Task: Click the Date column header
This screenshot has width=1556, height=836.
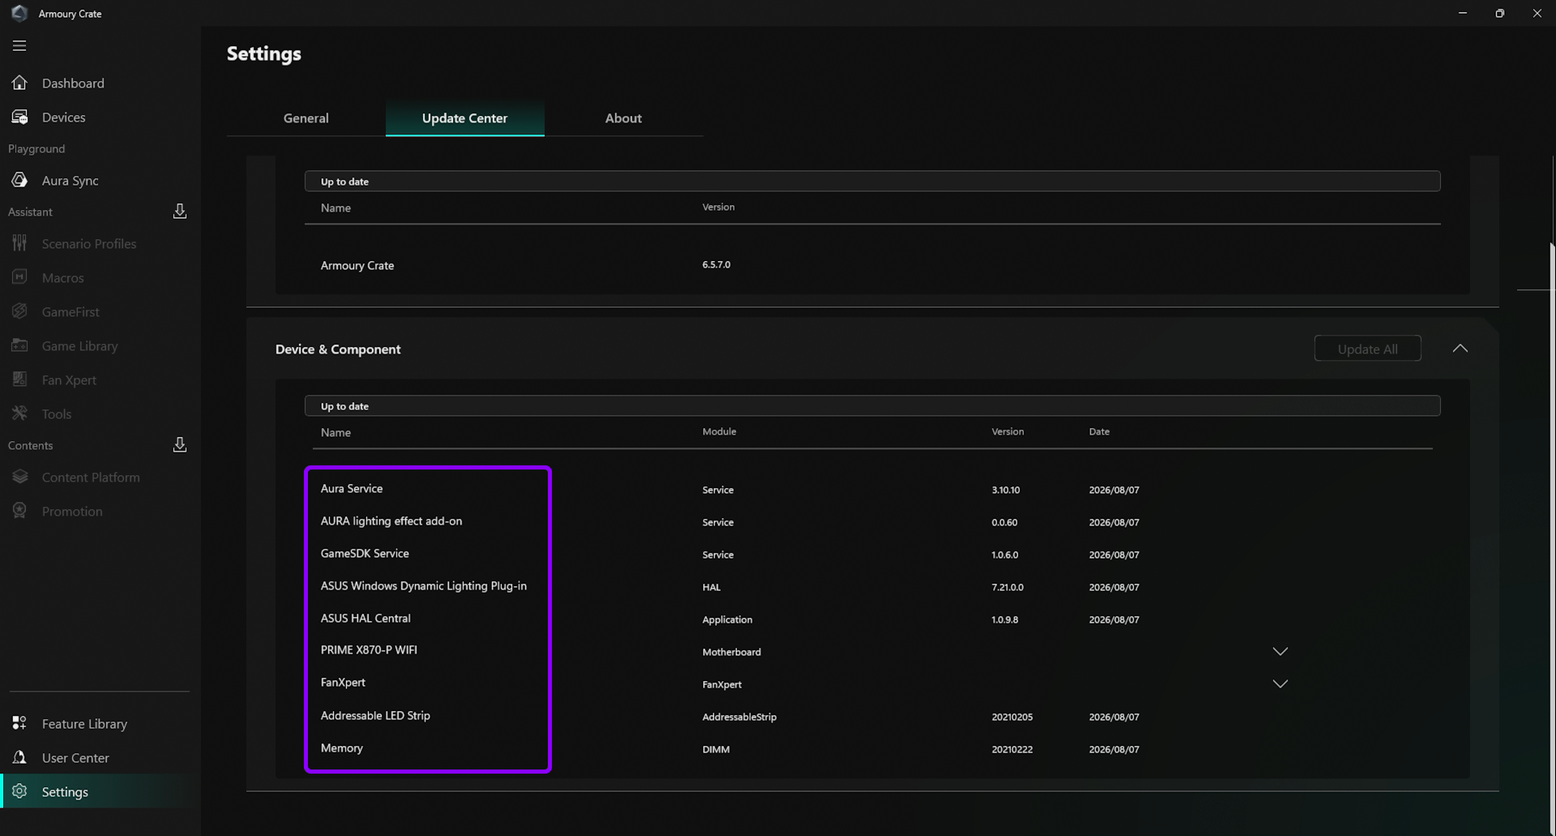Action: (x=1099, y=432)
